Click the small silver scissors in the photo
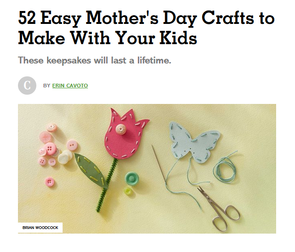 click(x=219, y=209)
